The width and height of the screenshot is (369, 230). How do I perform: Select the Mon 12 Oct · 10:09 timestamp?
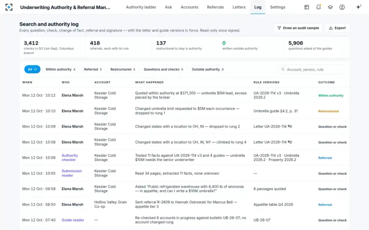pyautogui.click(x=39, y=126)
